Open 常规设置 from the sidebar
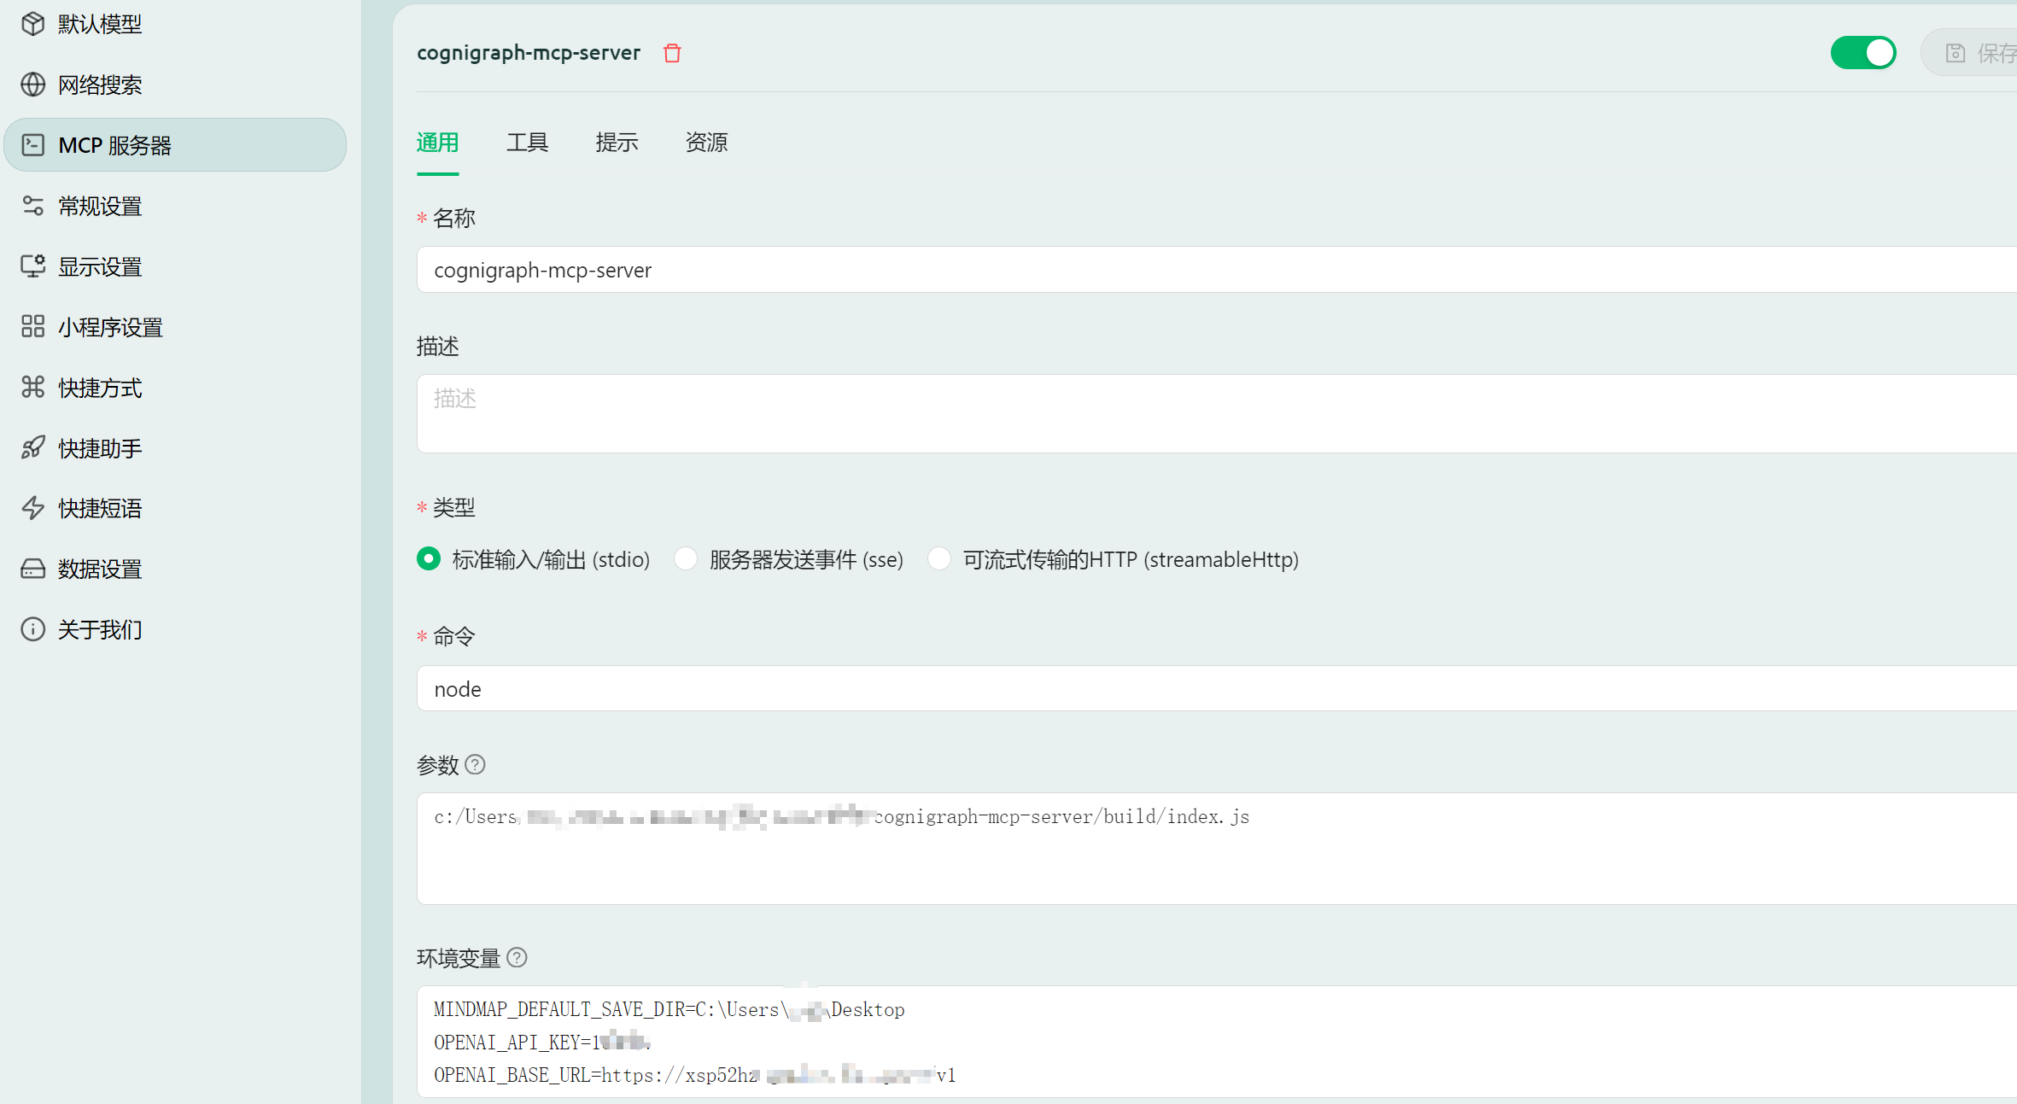 tap(99, 206)
